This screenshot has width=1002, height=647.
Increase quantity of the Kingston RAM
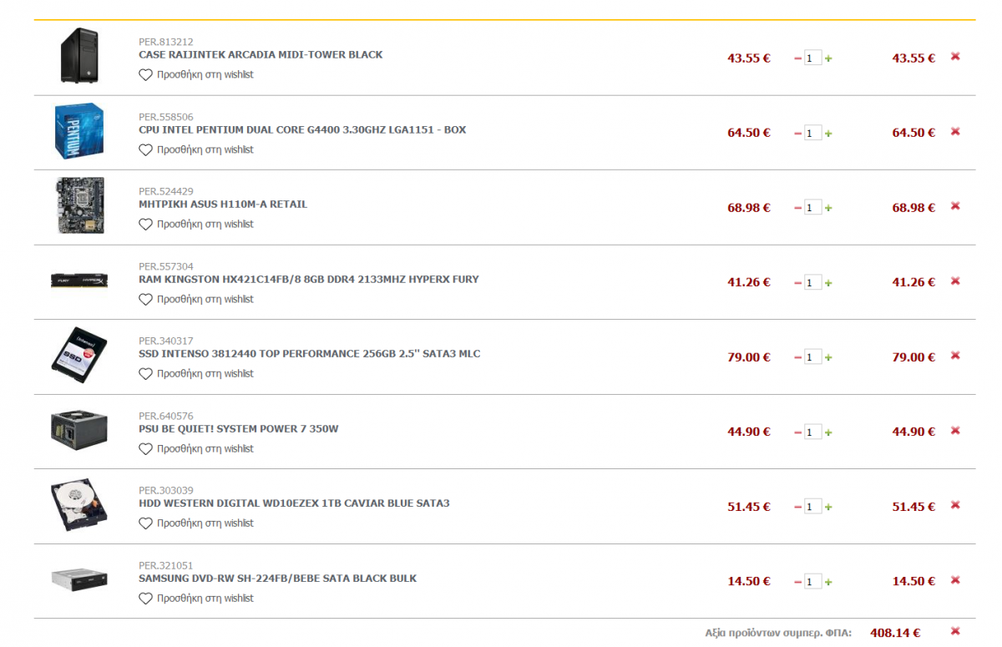[x=828, y=283]
